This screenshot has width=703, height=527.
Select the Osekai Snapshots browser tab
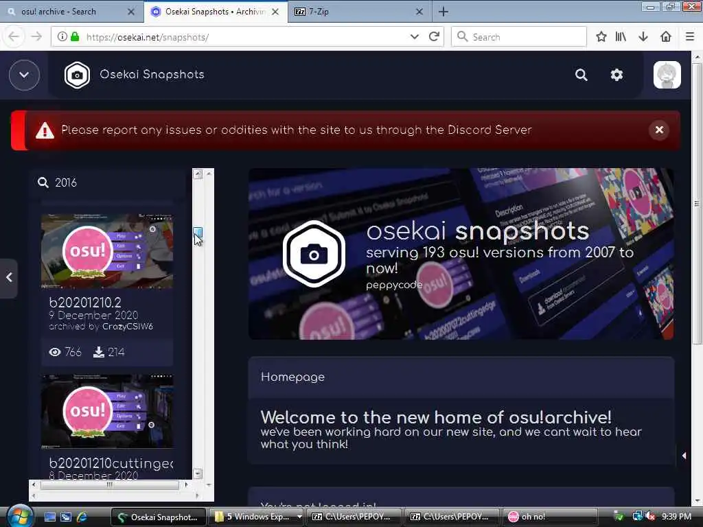tap(215, 12)
